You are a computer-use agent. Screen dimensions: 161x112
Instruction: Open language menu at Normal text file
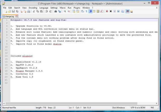pyautogui.click(x=9, y=108)
